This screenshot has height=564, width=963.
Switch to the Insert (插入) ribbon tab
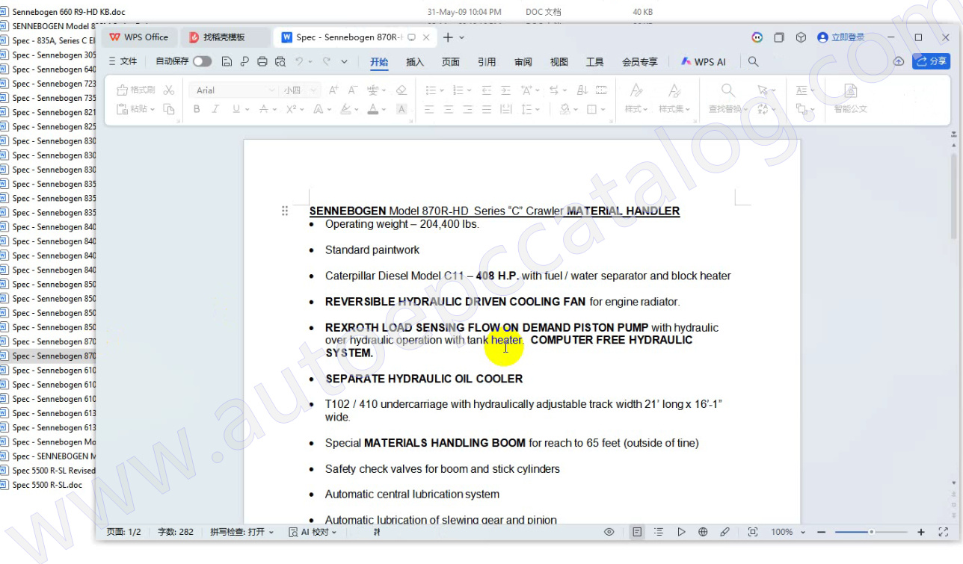pyautogui.click(x=415, y=62)
